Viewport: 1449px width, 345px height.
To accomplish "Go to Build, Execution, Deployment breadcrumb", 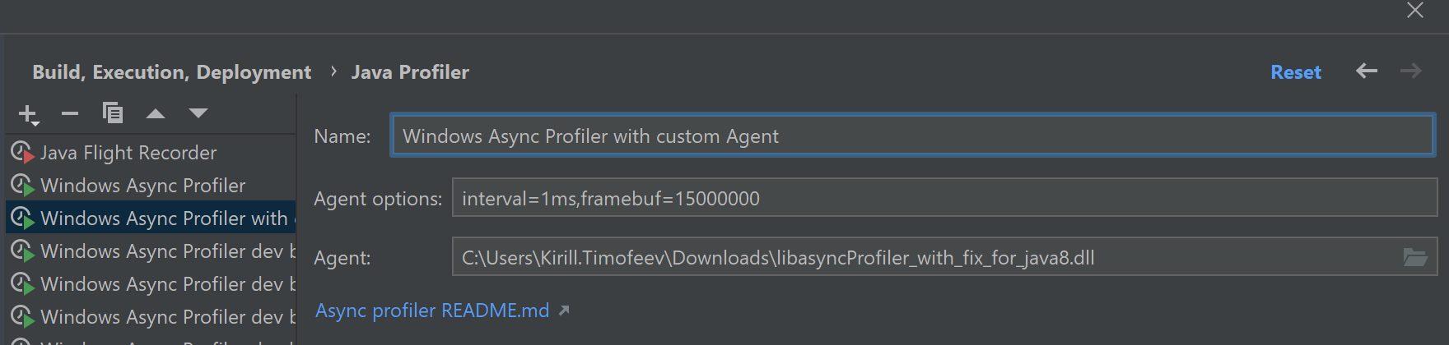I will click(x=172, y=72).
